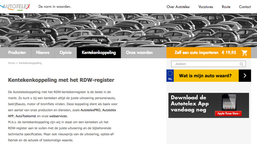Click the heading Kentekenkoppeling met het RDW-register

(61, 80)
